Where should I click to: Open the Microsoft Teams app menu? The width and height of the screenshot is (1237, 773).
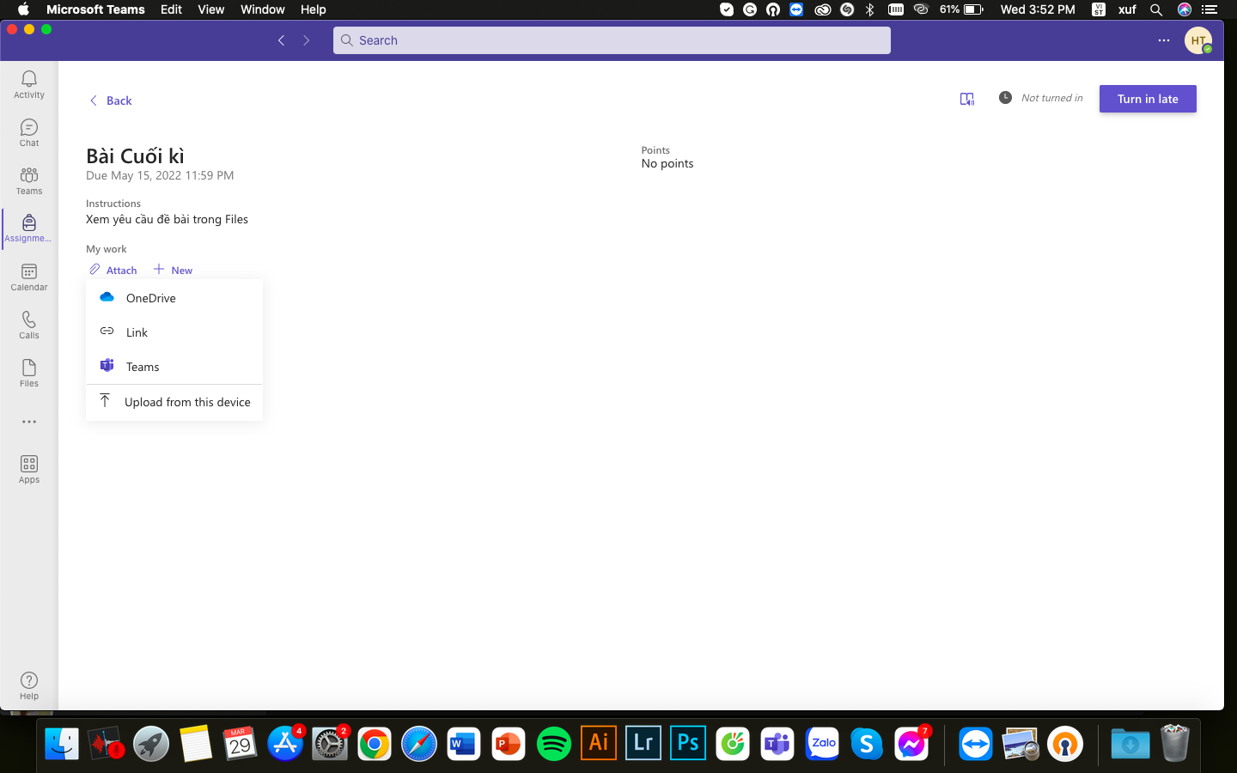[x=95, y=9]
